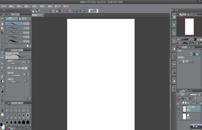Switch to the 粉彩笔 pastel tab
202x130 pixels.
click(x=24, y=19)
